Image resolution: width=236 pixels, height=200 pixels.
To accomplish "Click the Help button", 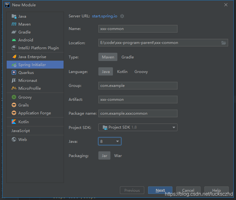I will click(216, 191).
